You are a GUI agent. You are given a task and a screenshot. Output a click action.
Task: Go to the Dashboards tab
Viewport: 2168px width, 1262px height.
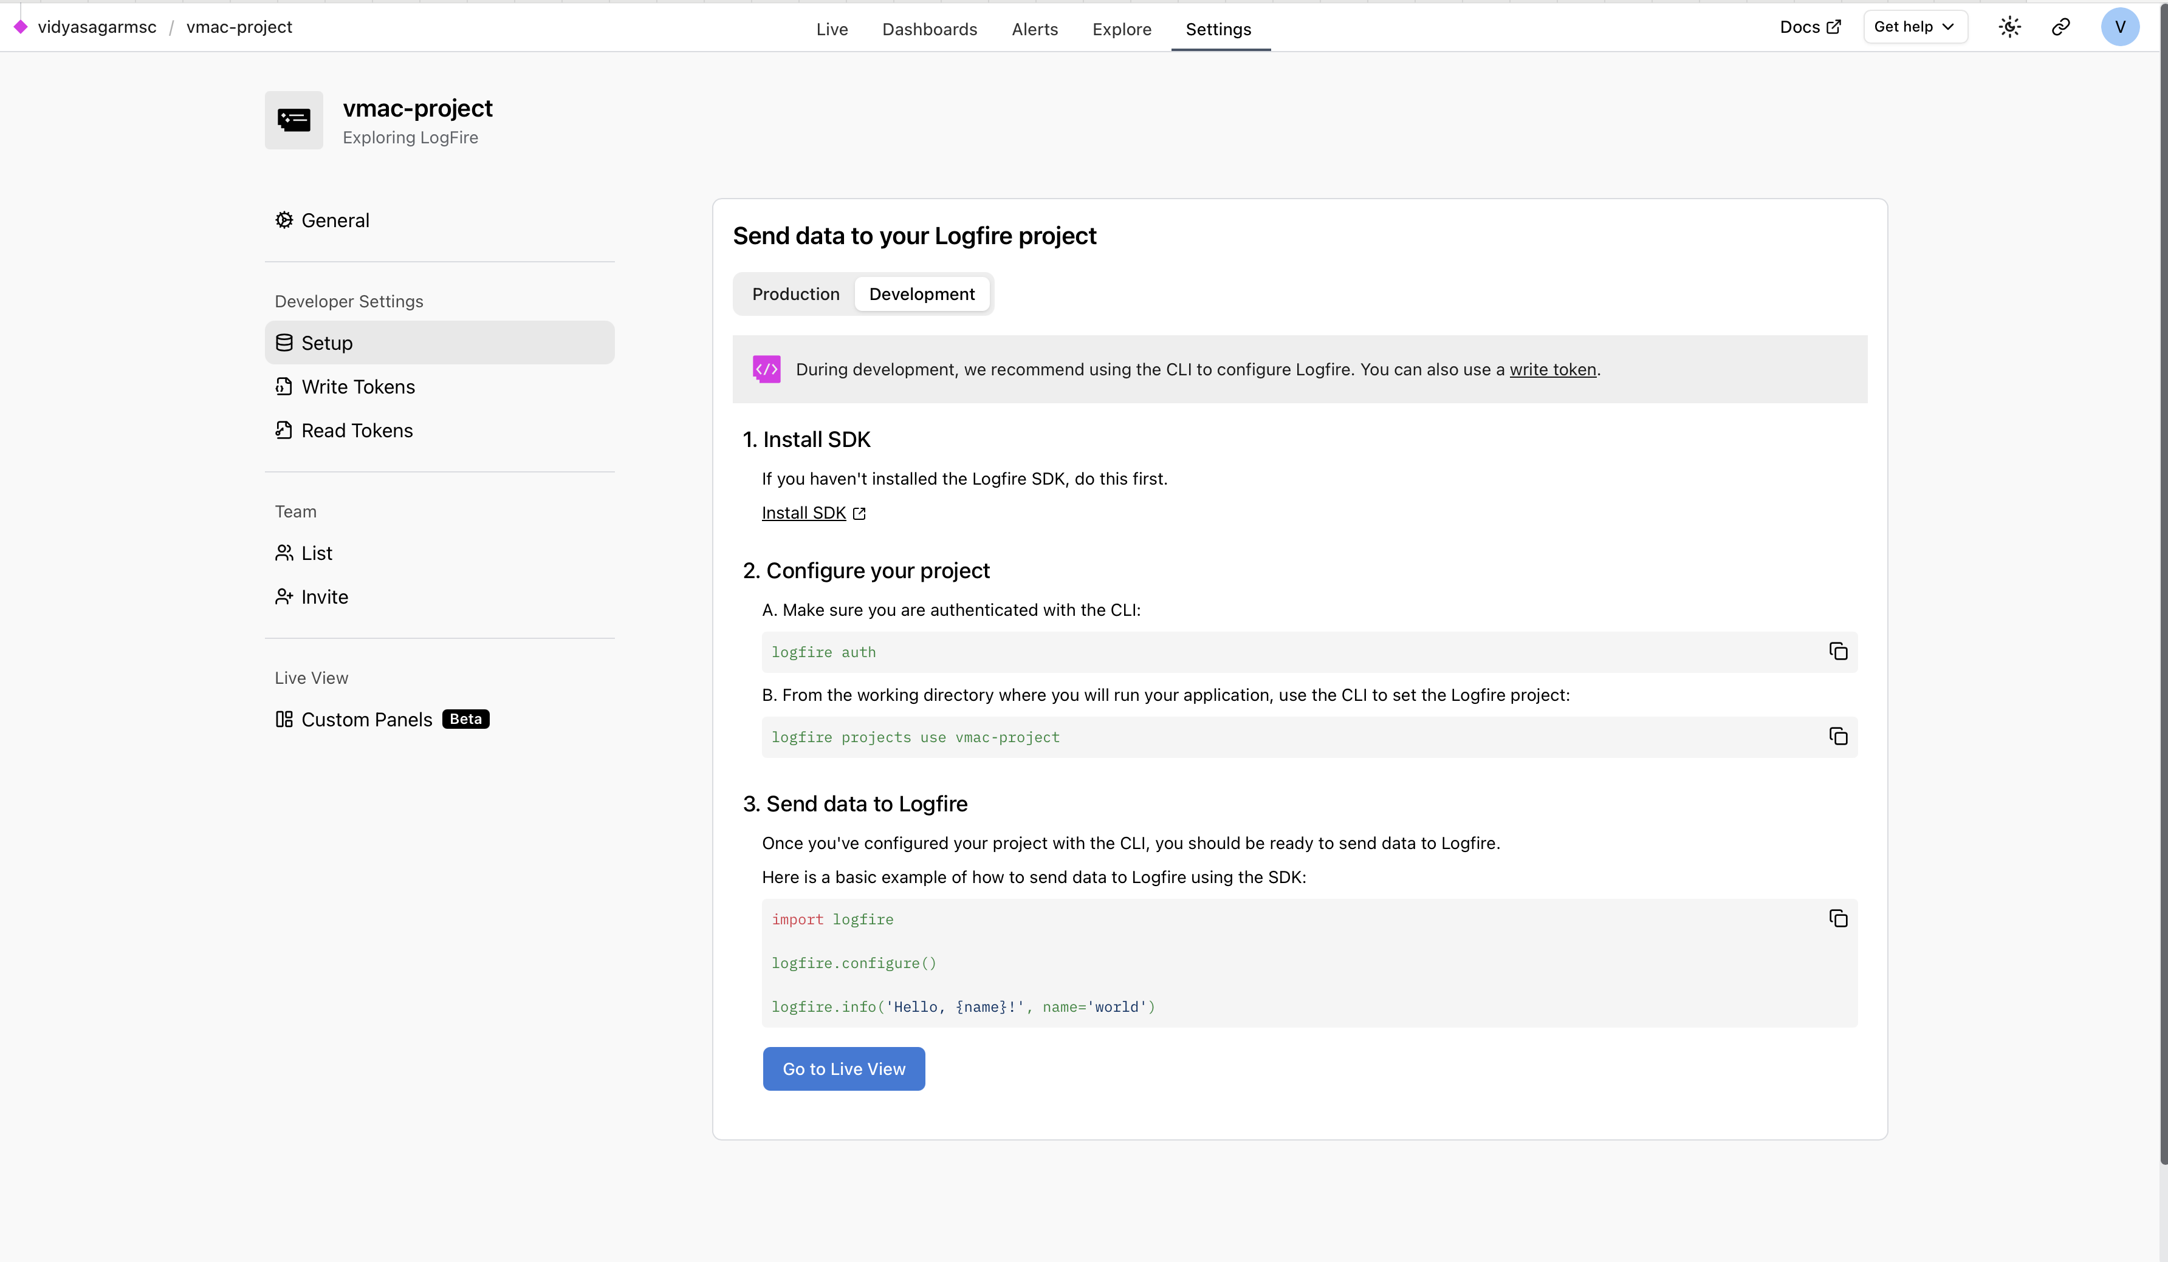929,29
